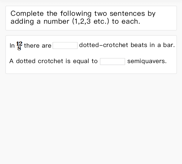Click the "there are" text
Viewport: 182px width, 164px height.
(38, 46)
